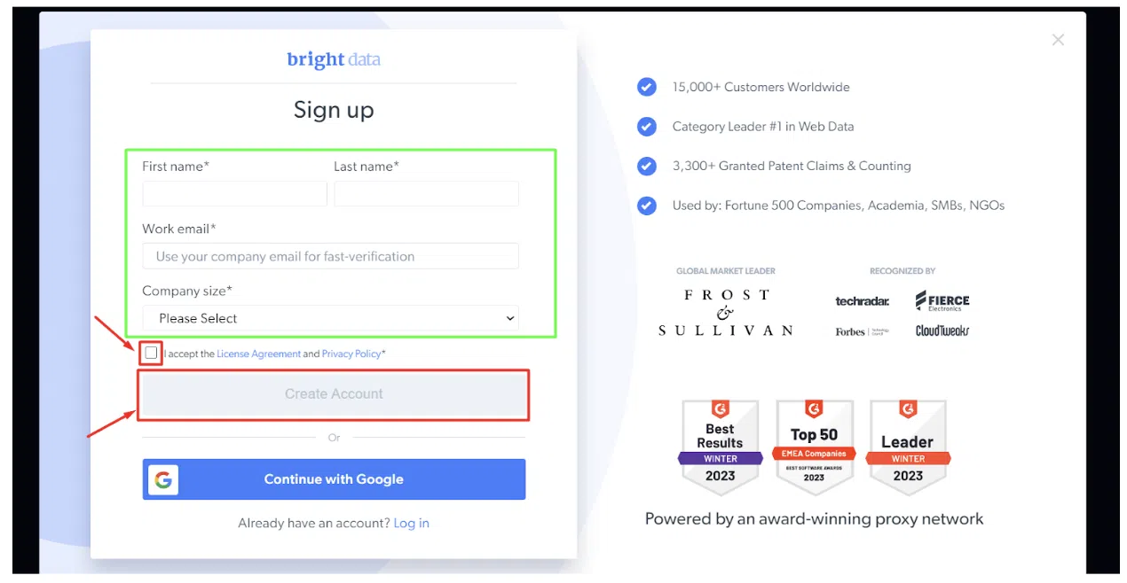Image resolution: width=1127 pixels, height=583 pixels.
Task: Click the First name input field
Action: click(234, 194)
